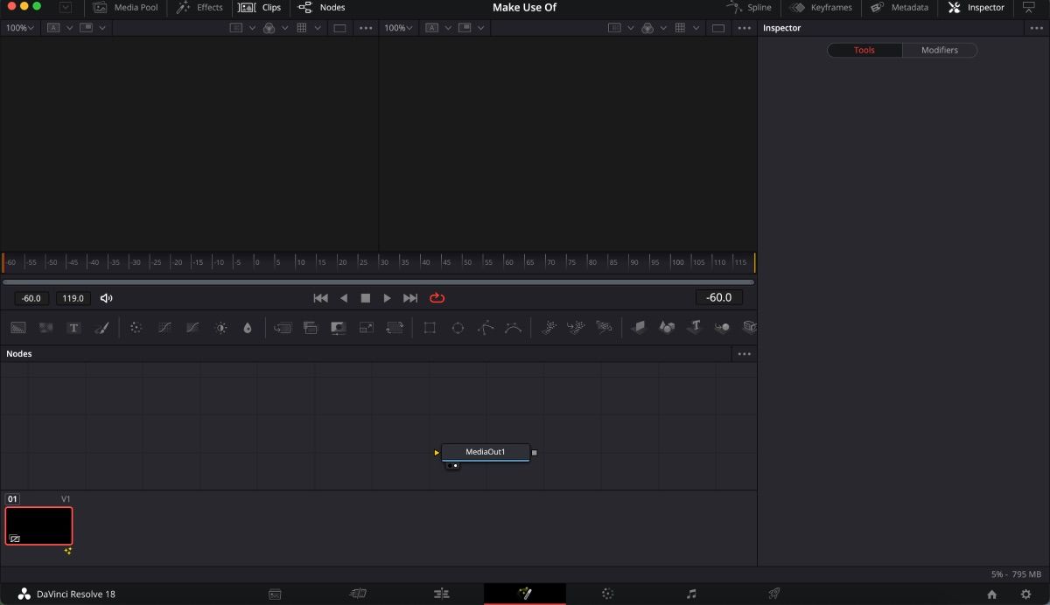Switch to the Color page

607,594
